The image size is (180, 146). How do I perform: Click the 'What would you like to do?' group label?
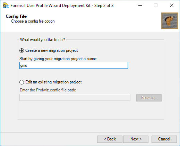pos(42,40)
